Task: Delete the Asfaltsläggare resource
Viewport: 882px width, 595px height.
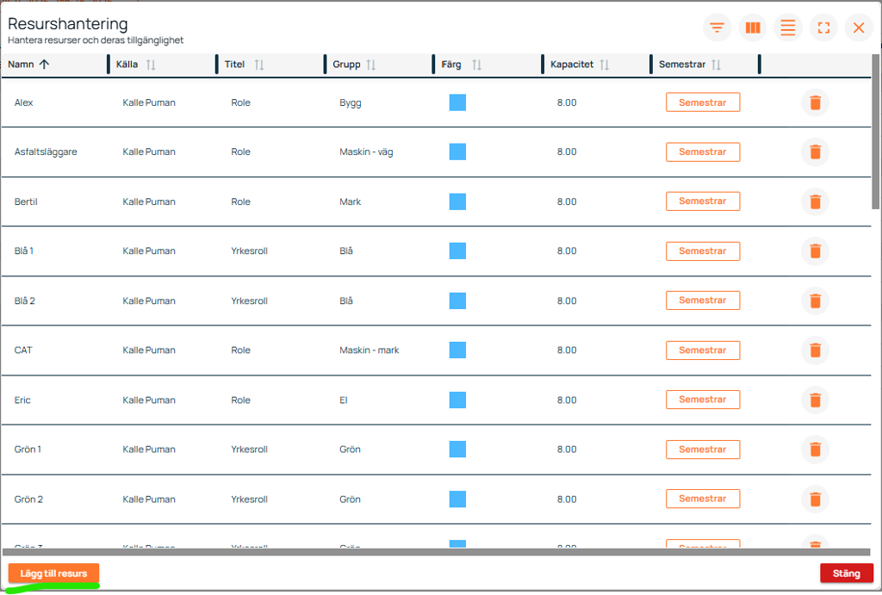Action: 815,152
